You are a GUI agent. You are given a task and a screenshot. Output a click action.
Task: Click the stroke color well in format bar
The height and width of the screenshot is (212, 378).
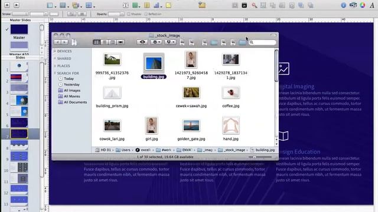54,14
